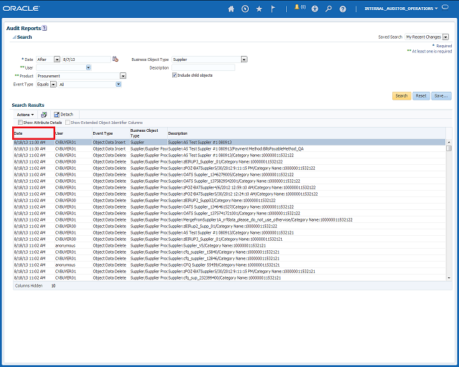Screen dimensions: 459x367
Task: Select row Supplier:CFQ Supplier 55459
Action: pos(229,265)
